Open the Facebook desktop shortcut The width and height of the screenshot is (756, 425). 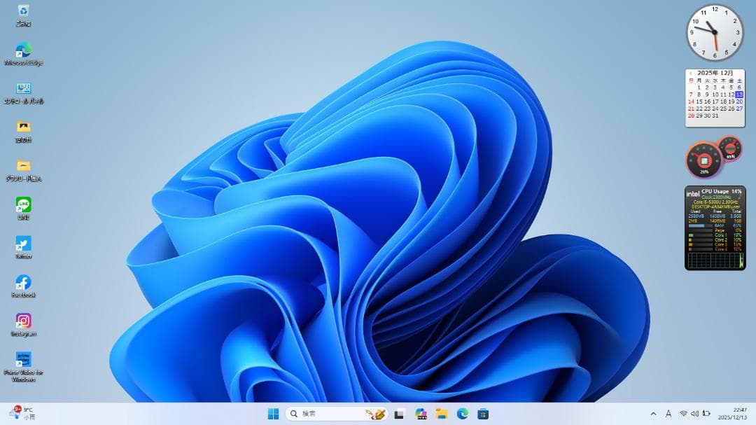coord(23,282)
